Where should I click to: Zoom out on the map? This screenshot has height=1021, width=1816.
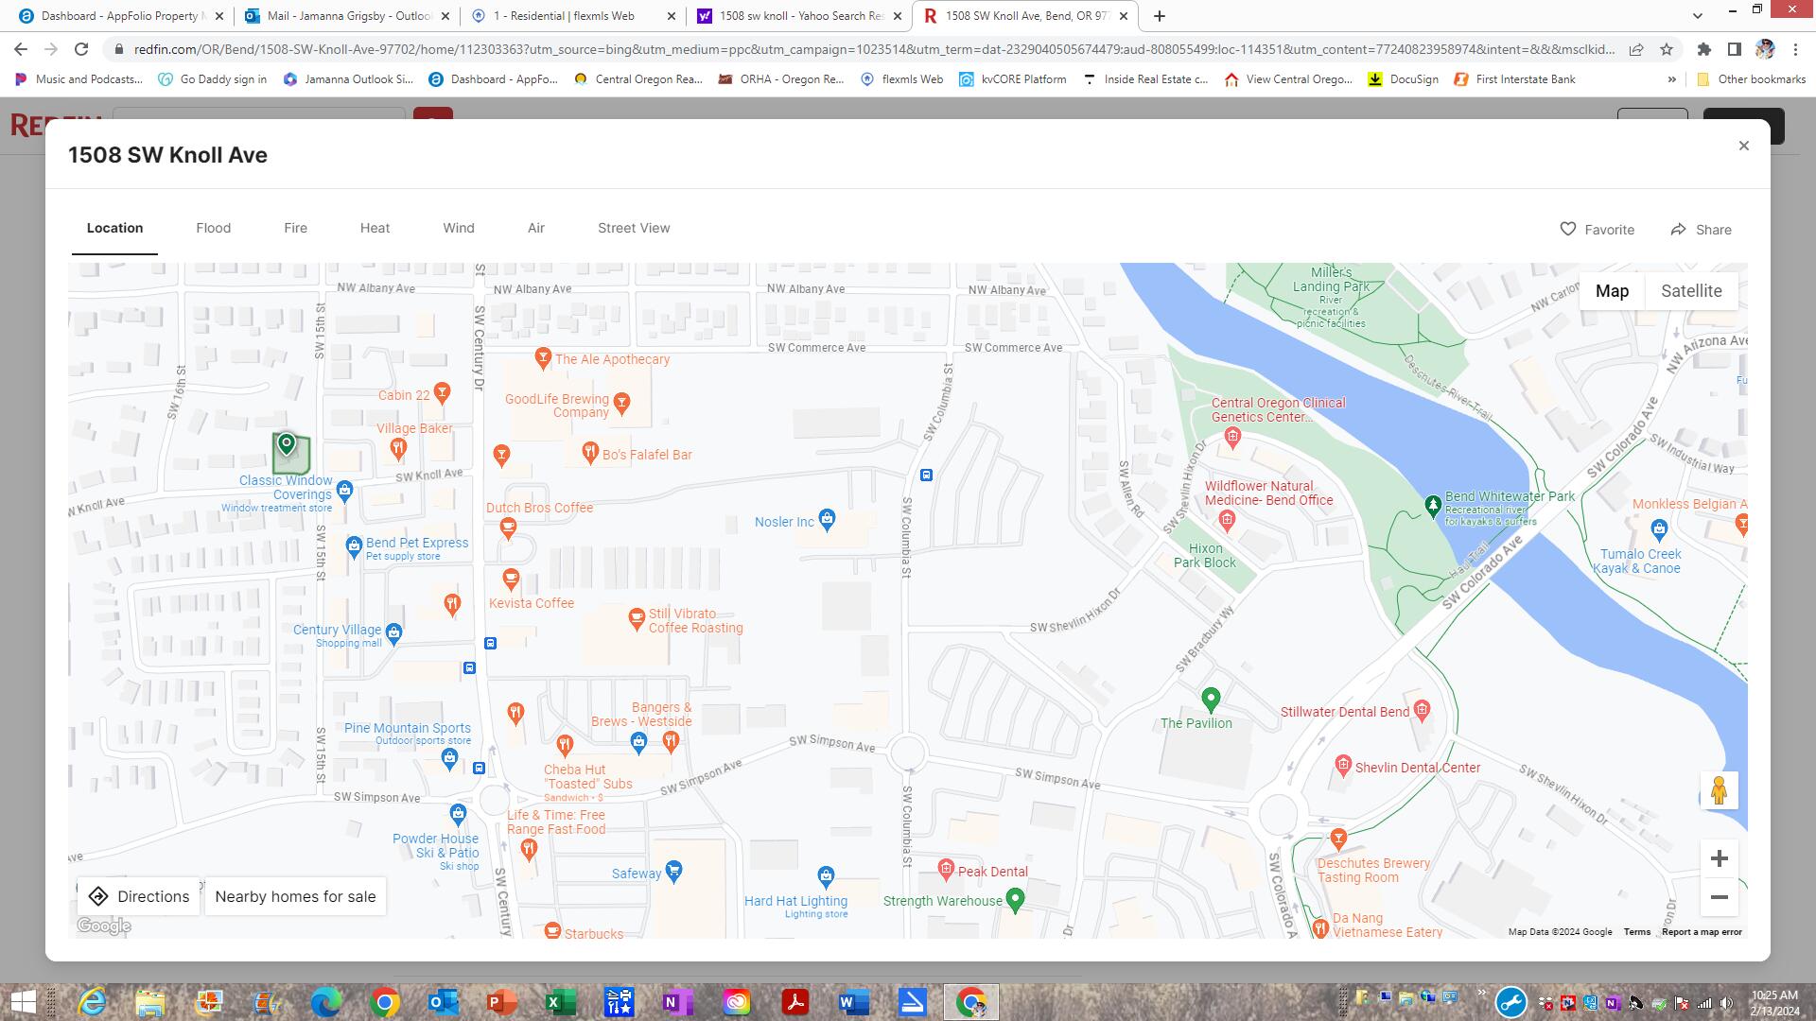pos(1720,897)
